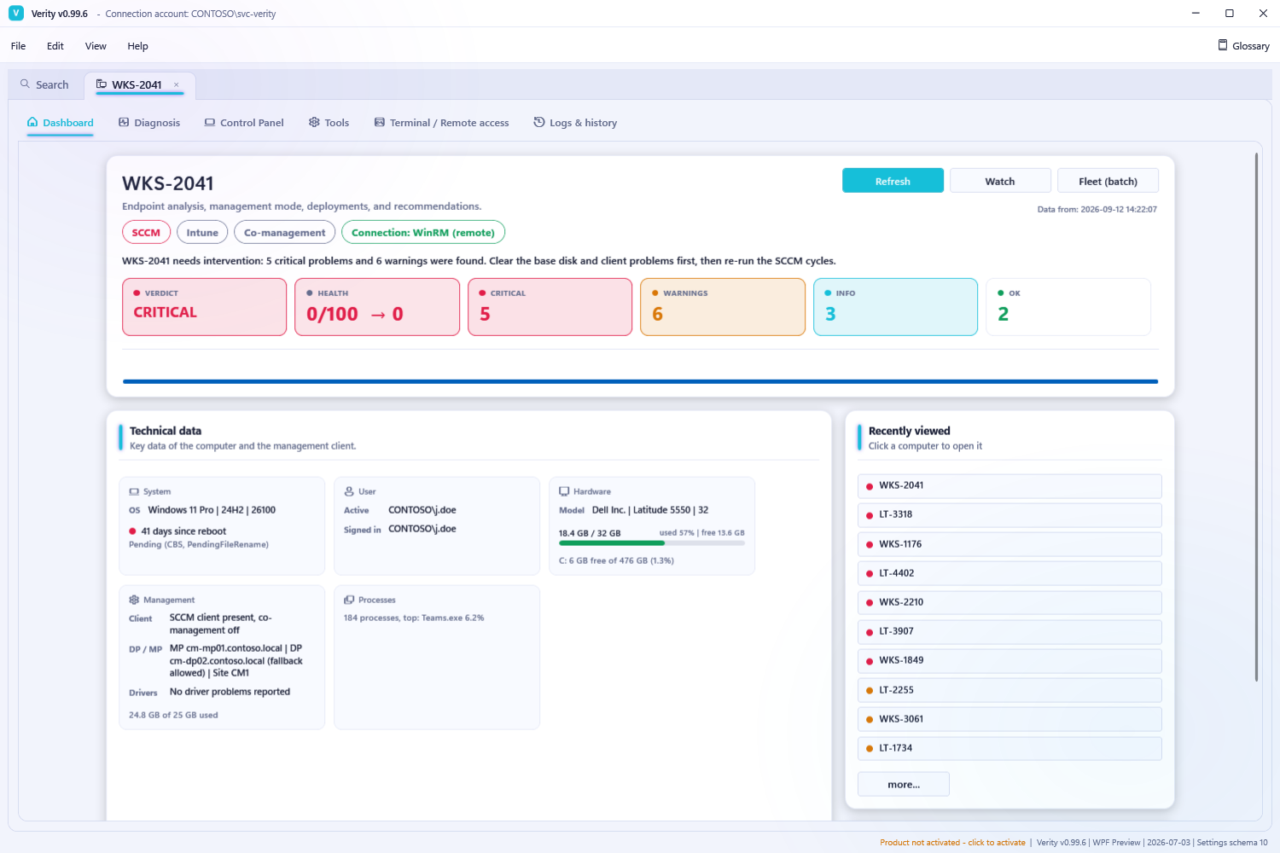Click the Control Panel monitor icon
The height and width of the screenshot is (853, 1280).
[210, 122]
